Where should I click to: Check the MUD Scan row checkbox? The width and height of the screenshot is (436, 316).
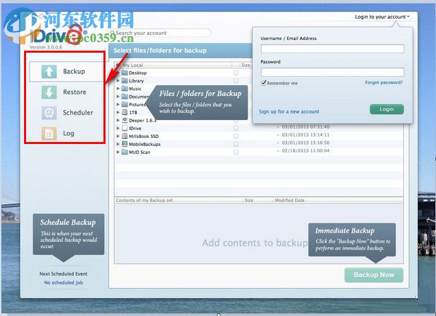pos(236,152)
